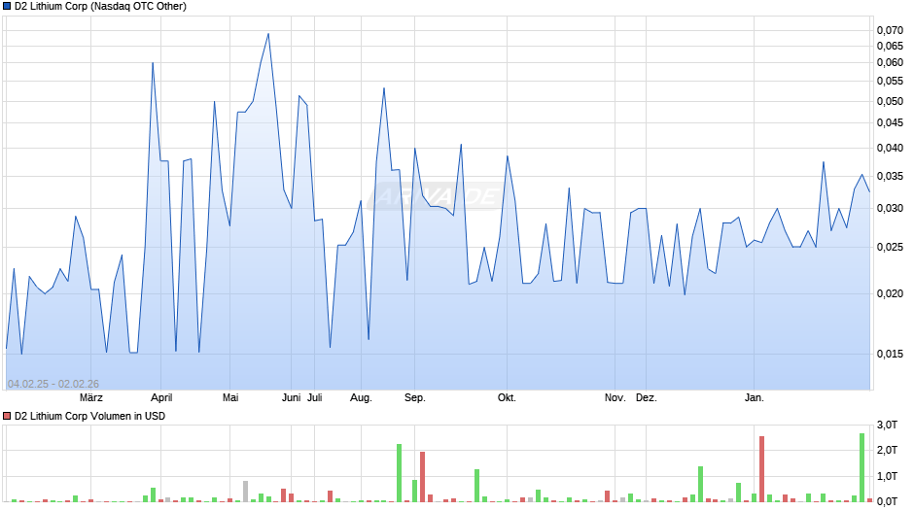Click the 0,030 price axis value
The image size is (914, 511).
(x=890, y=208)
